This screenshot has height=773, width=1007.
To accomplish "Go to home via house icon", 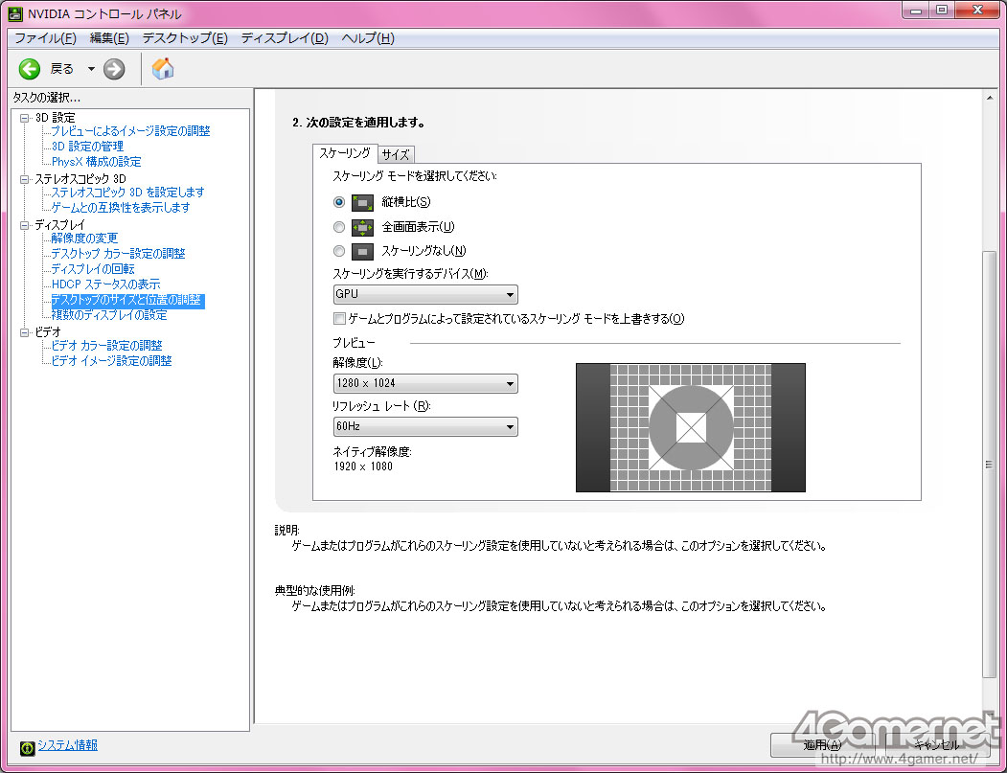I will 163,69.
